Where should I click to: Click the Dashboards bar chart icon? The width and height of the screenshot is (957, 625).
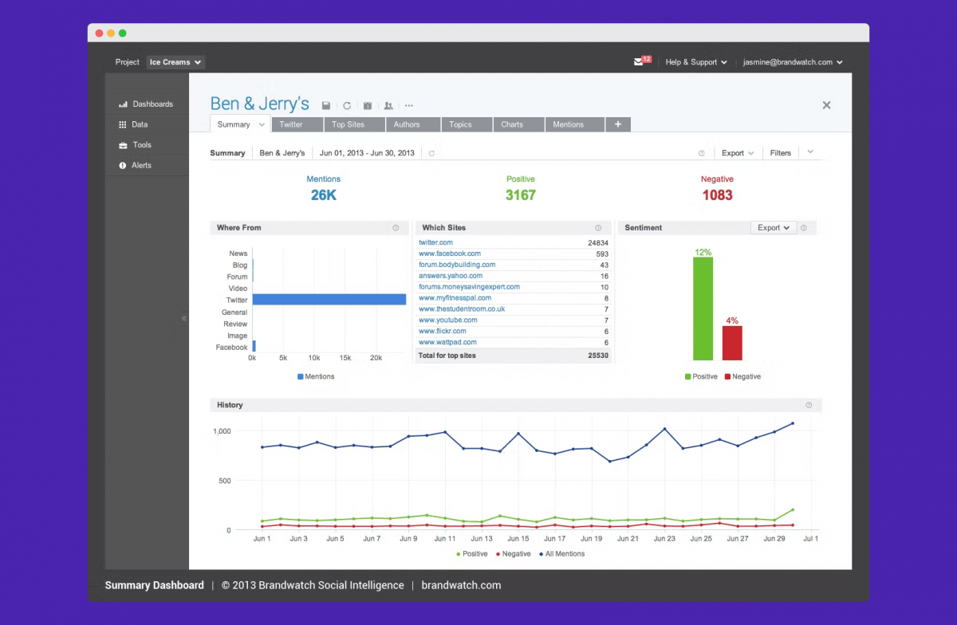coord(123,104)
